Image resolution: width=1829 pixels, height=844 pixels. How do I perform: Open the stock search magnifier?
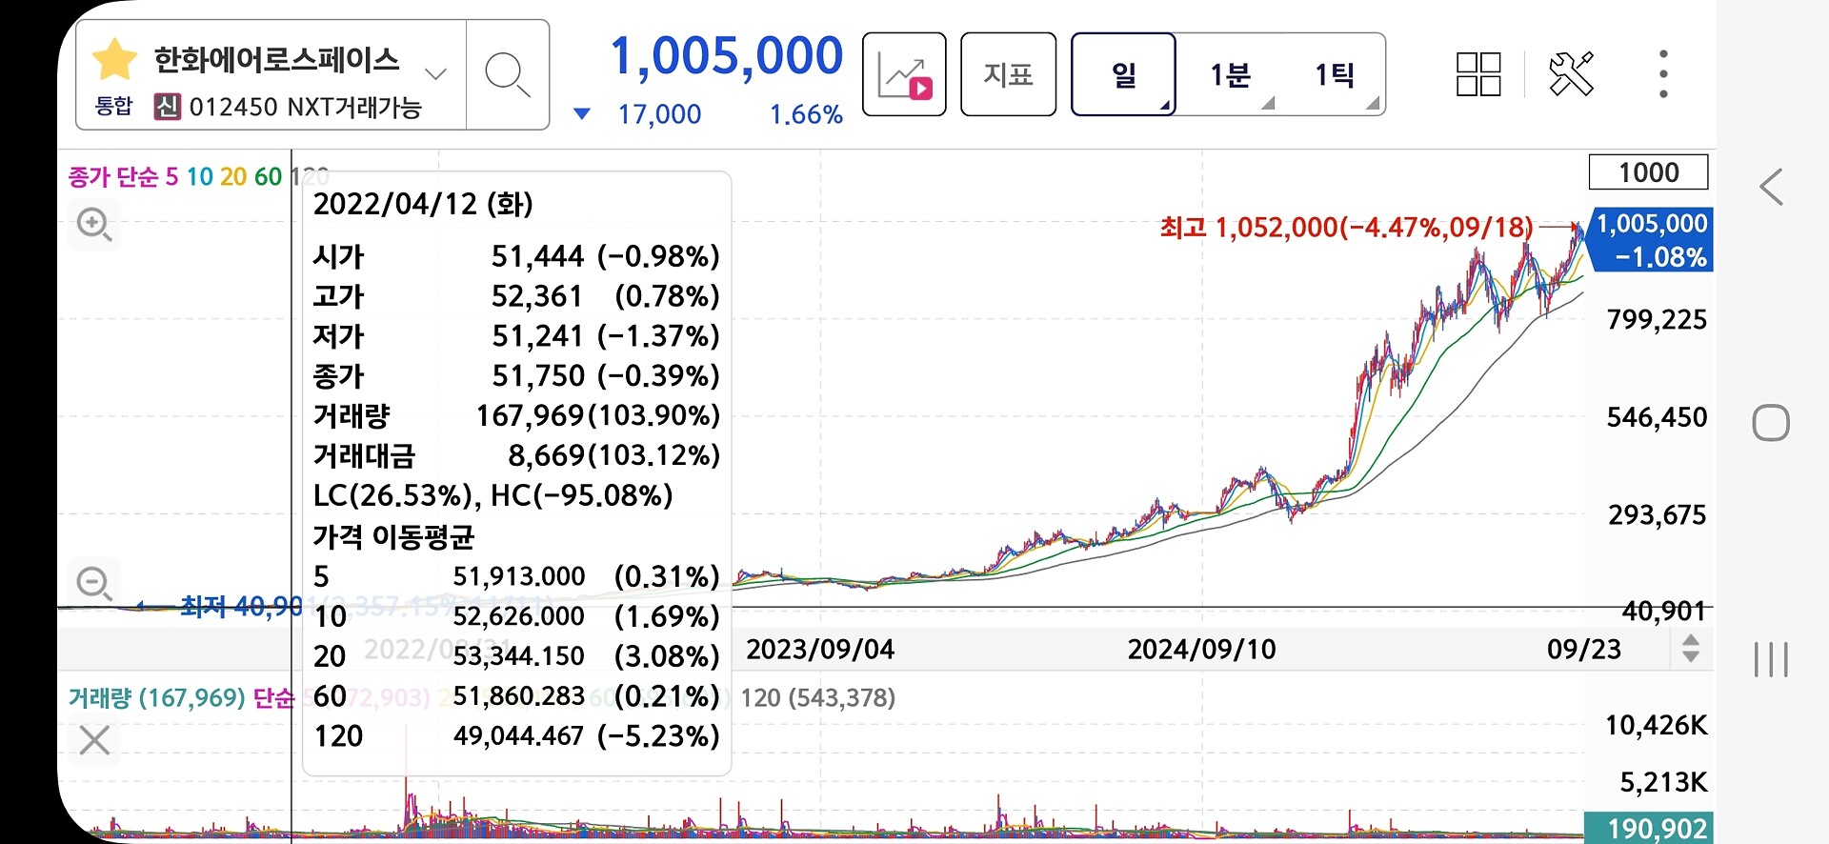pyautogui.click(x=507, y=74)
